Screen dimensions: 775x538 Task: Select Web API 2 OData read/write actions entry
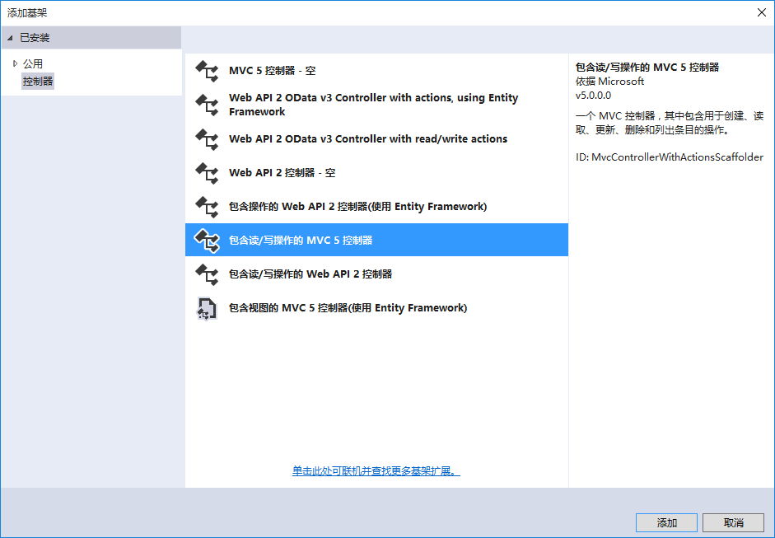367,139
